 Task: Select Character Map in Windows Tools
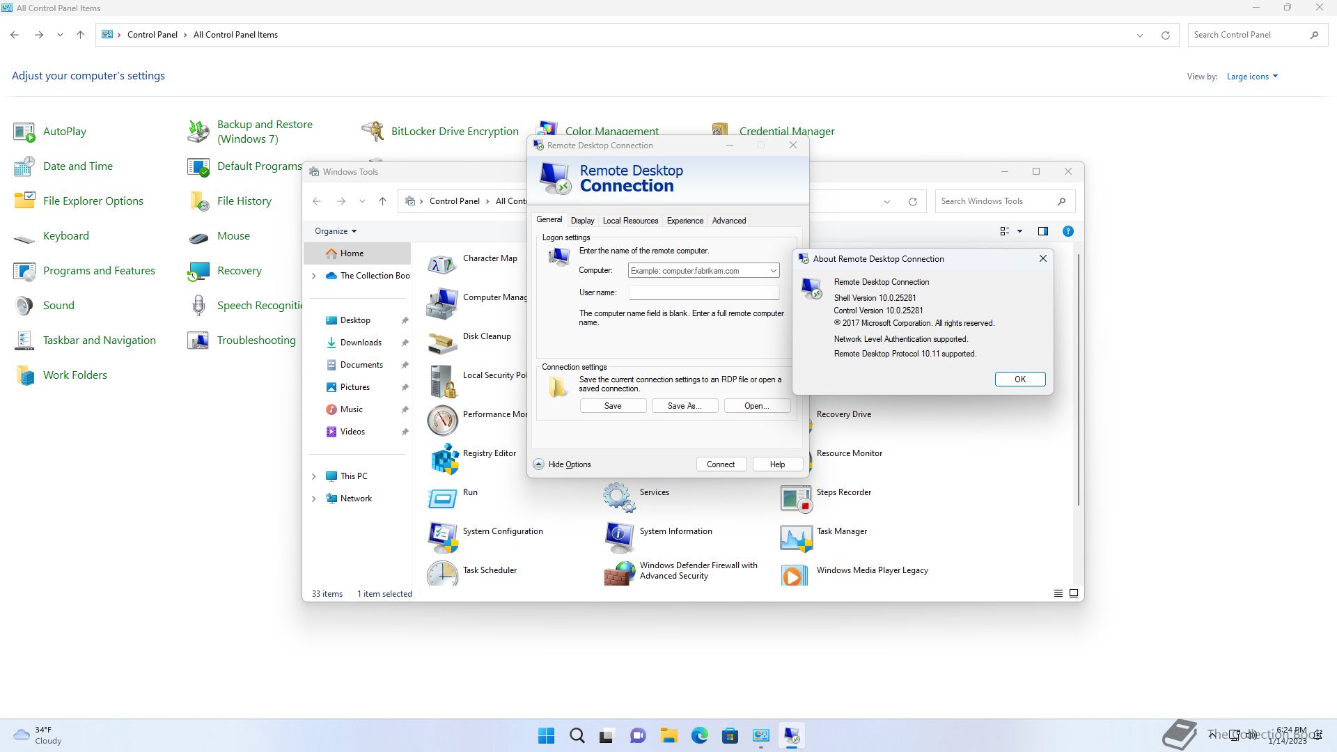tap(473, 264)
